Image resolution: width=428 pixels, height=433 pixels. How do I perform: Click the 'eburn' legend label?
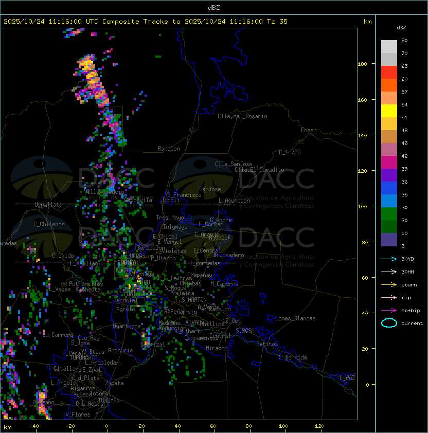(409, 285)
